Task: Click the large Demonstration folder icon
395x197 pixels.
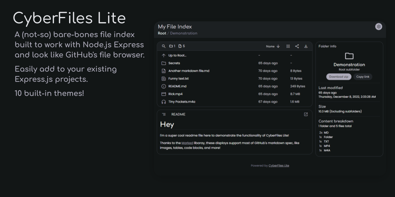Action: pos(349,56)
